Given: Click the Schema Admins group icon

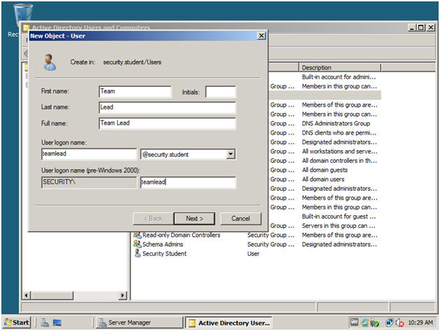Looking at the screenshot, I should pyautogui.click(x=137, y=244).
